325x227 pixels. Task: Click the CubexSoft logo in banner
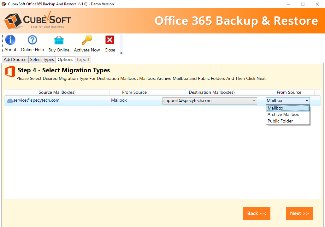coord(38,21)
